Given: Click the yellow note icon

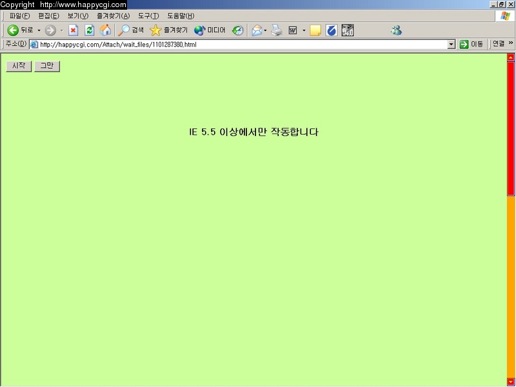Looking at the screenshot, I should click(x=315, y=30).
